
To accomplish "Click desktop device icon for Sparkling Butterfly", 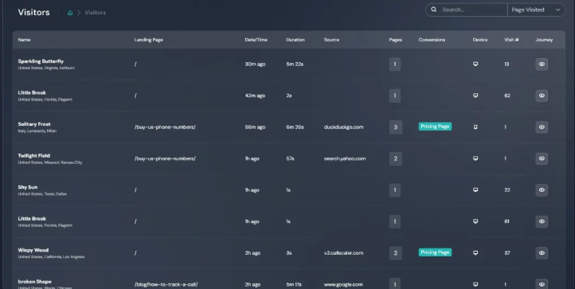I will point(475,64).
